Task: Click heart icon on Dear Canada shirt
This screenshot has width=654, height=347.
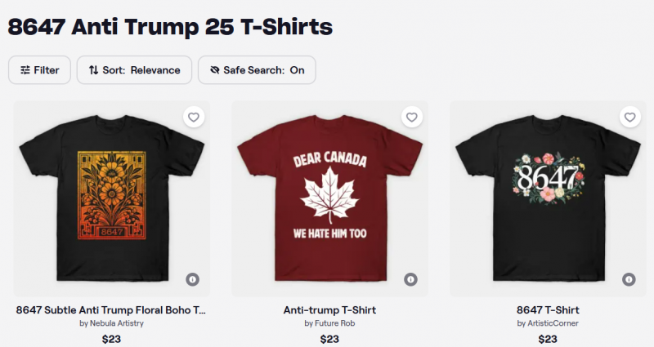Action: coord(412,117)
